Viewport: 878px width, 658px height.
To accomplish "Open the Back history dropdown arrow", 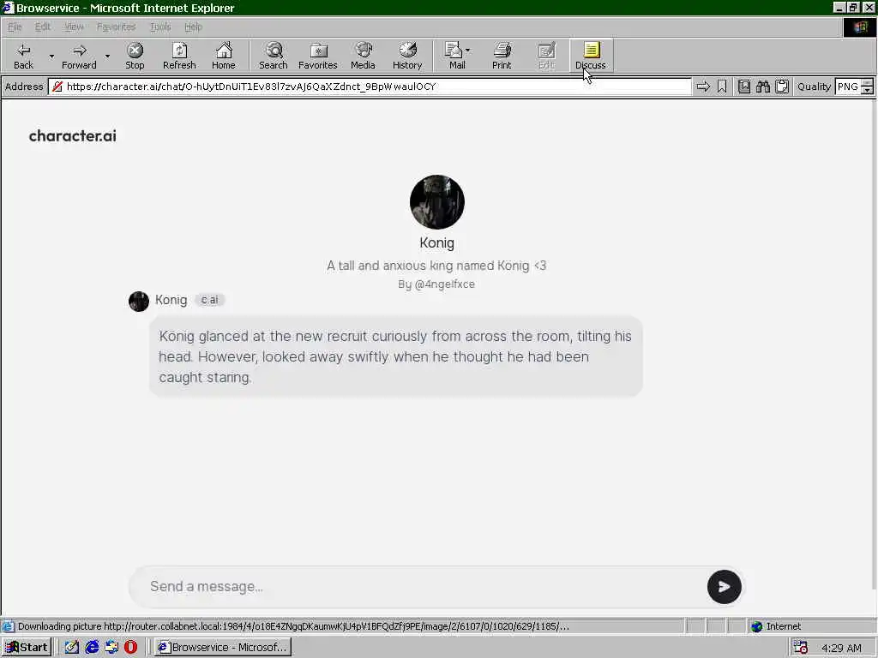I will tap(51, 56).
